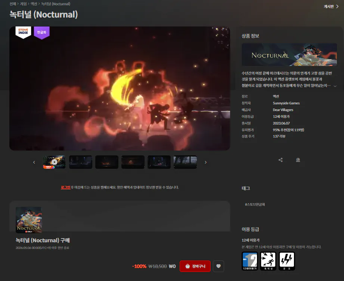Click the discount end date notice text

pos(42,248)
